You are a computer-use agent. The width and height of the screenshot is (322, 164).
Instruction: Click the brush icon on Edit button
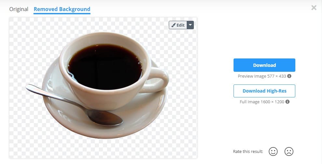click(174, 25)
